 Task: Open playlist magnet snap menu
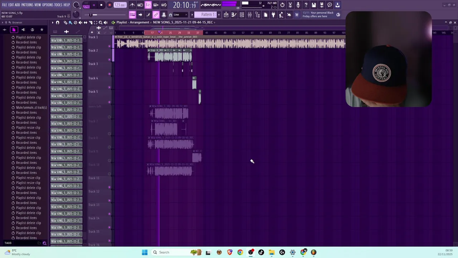pos(58,23)
